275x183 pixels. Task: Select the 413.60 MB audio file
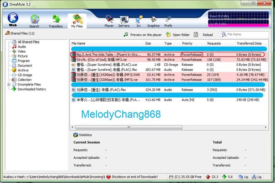169,100
